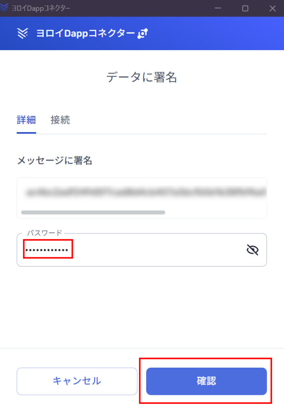This screenshot has height=411, width=284.
Task: Close the ヨロイDappコネクター window
Action: pos(272,8)
